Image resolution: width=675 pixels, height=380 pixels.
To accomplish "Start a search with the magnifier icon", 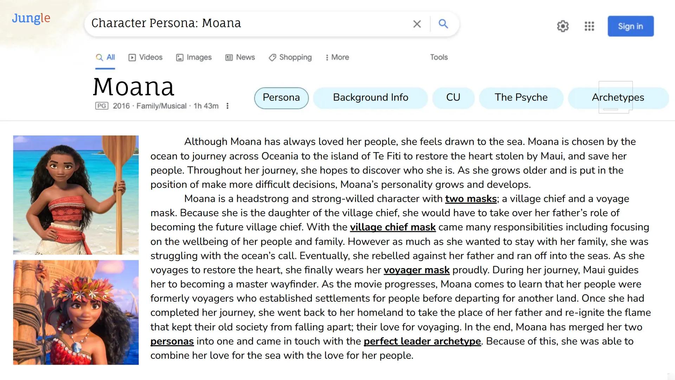I will (443, 24).
